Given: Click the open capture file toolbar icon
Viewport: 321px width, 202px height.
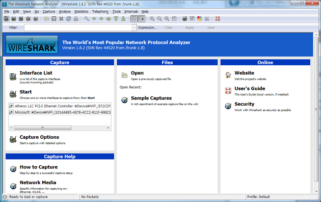Looking at the screenshot, I should pos(46,19).
